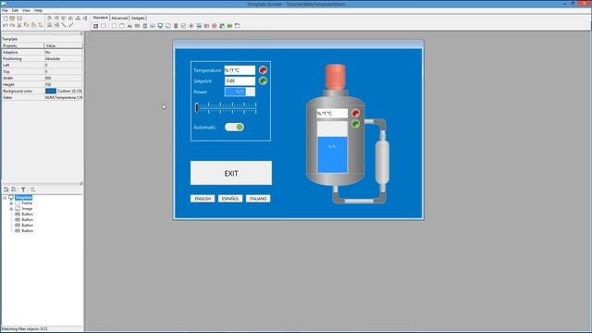The width and height of the screenshot is (592, 333).
Task: Click the Height property value
Action: 63,84
